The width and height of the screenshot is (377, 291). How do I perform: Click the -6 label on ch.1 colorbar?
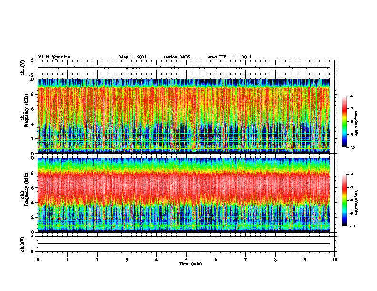(x=351, y=96)
